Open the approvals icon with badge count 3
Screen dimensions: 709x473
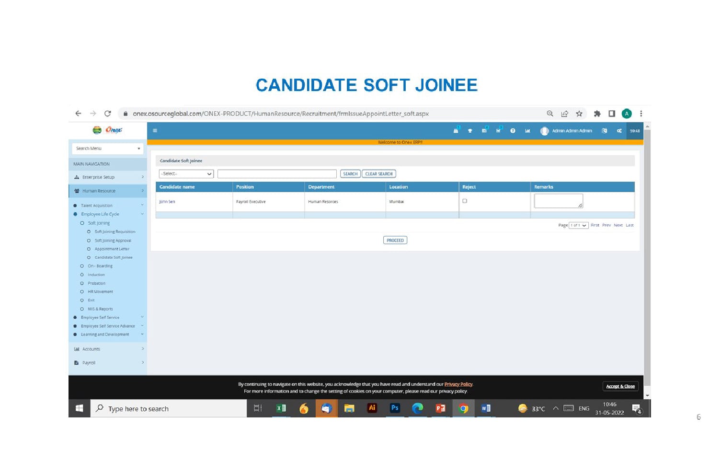click(x=499, y=130)
